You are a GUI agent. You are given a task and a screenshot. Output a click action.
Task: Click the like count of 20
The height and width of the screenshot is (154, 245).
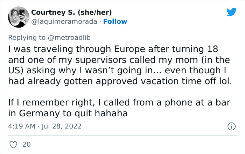coord(27,144)
